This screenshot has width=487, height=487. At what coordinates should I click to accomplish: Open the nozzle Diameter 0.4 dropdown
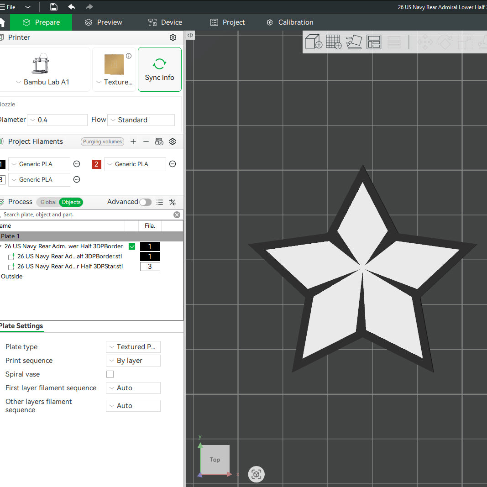click(57, 120)
